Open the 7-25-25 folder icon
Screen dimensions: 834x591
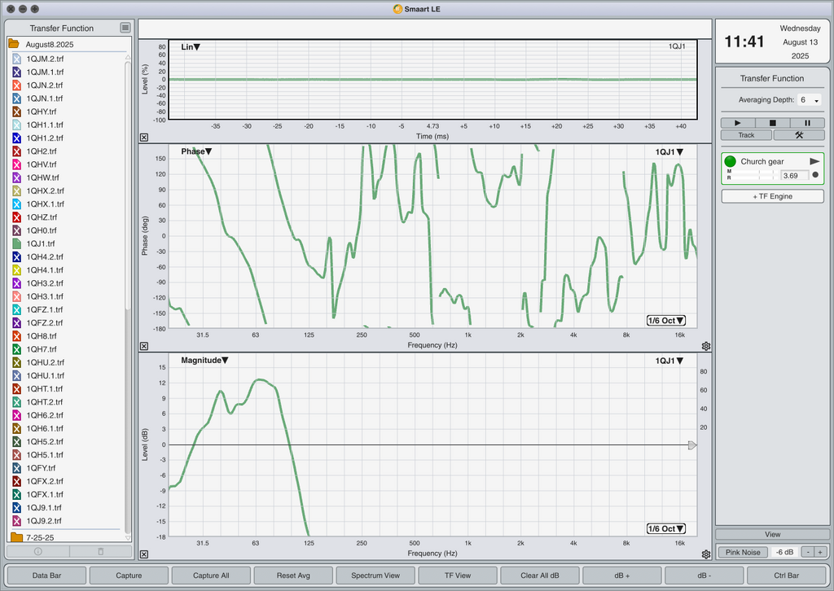click(x=16, y=537)
